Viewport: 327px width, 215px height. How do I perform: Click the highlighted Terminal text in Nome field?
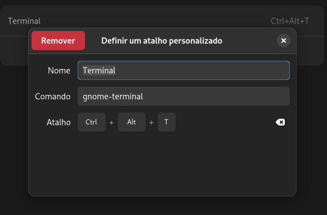coord(99,71)
